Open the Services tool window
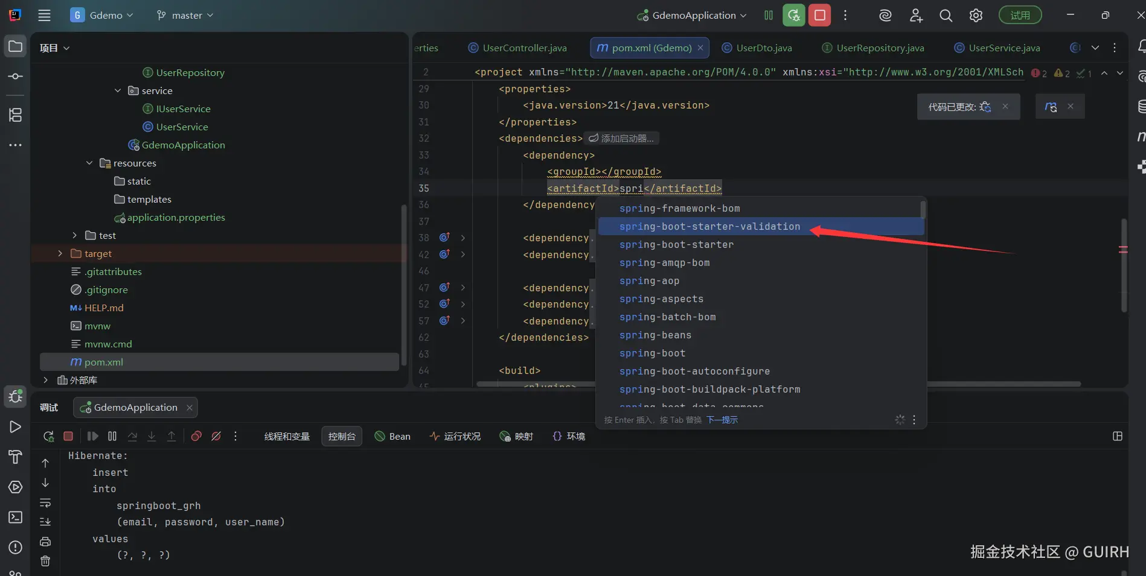This screenshot has height=576, width=1146. coord(16,487)
